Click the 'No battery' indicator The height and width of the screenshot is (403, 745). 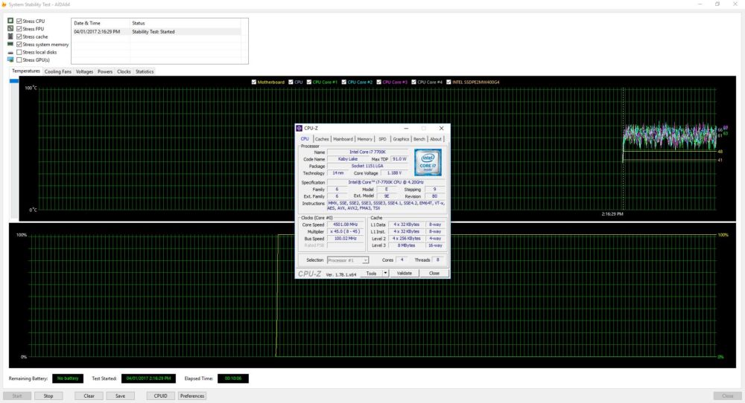(68, 378)
